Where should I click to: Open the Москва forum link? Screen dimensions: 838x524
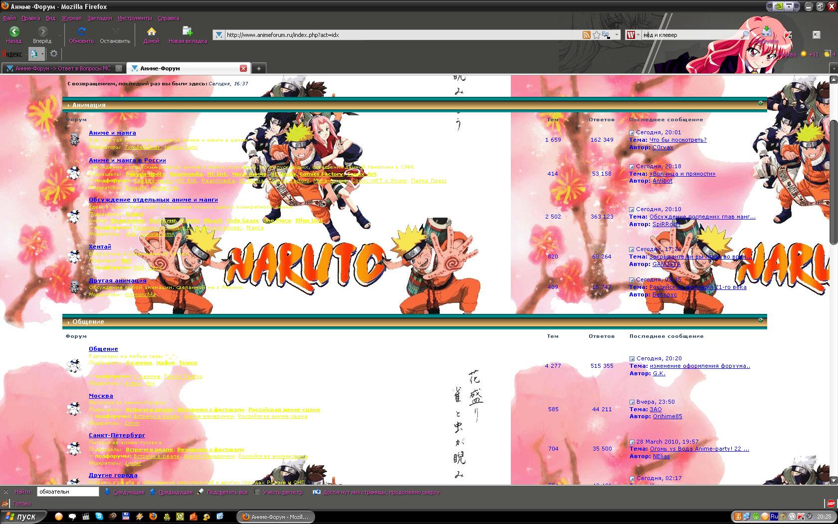(x=101, y=396)
